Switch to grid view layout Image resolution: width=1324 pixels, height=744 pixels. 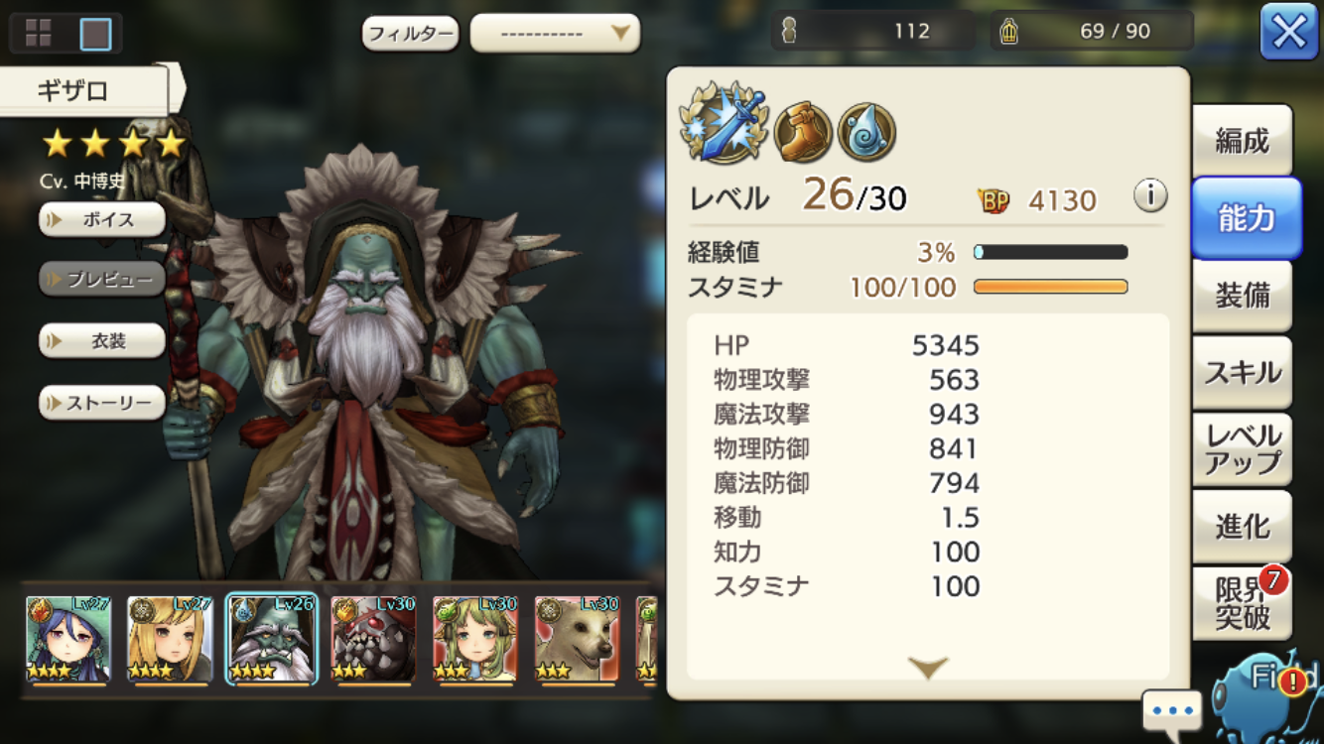(x=39, y=34)
